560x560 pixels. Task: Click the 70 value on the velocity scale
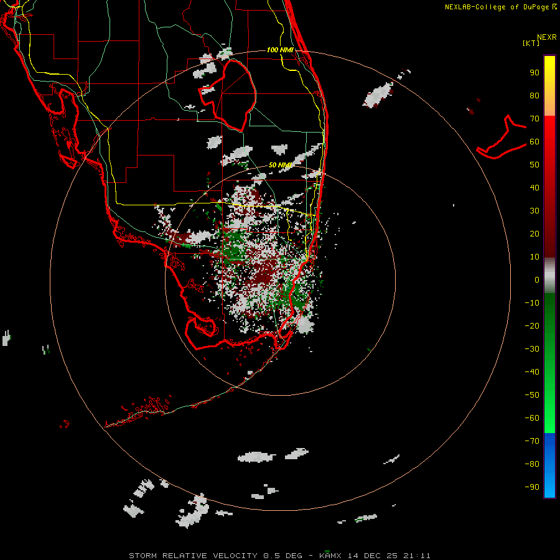click(x=534, y=119)
